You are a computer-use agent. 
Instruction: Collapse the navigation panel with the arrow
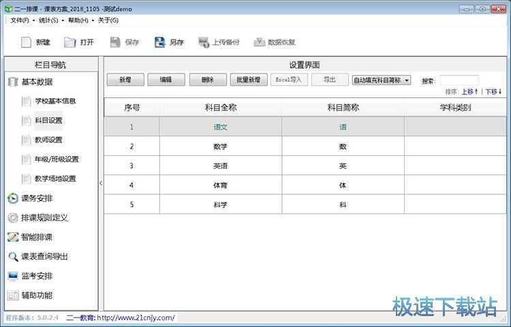click(x=101, y=183)
